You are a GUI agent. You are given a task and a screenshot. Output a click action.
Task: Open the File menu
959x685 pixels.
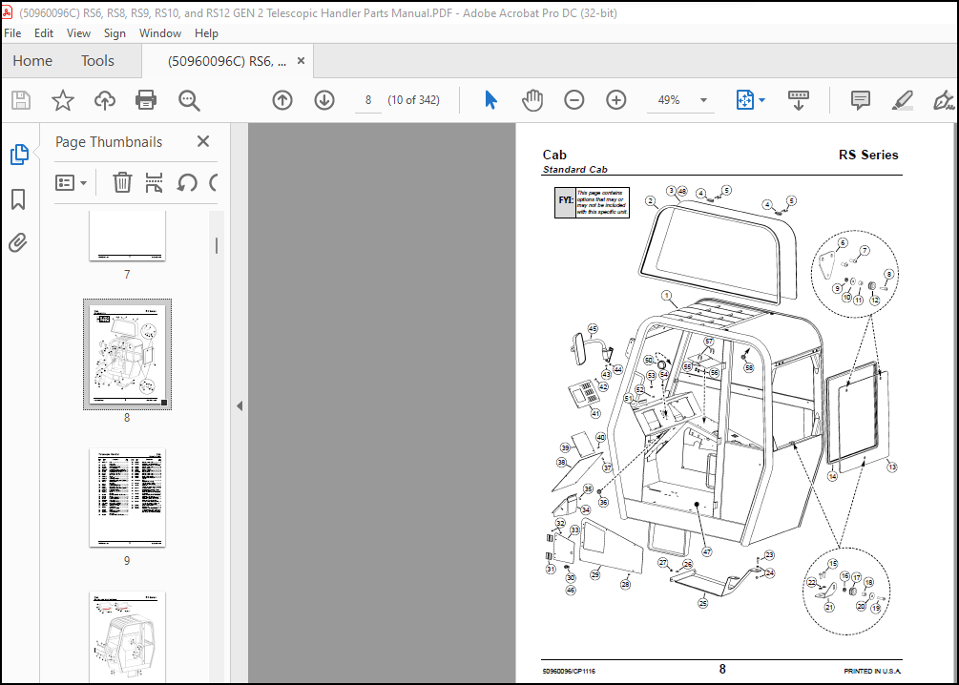click(x=12, y=33)
